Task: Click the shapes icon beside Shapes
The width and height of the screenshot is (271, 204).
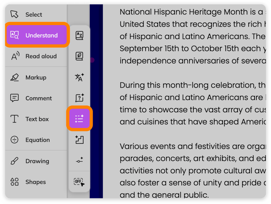Action: click(14, 182)
